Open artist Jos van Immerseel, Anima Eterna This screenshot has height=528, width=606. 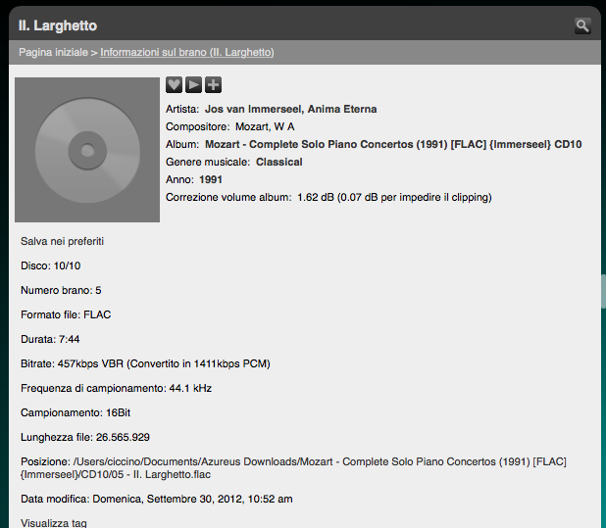click(x=290, y=110)
